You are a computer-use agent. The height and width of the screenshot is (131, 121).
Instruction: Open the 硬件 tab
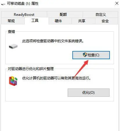point(58,21)
